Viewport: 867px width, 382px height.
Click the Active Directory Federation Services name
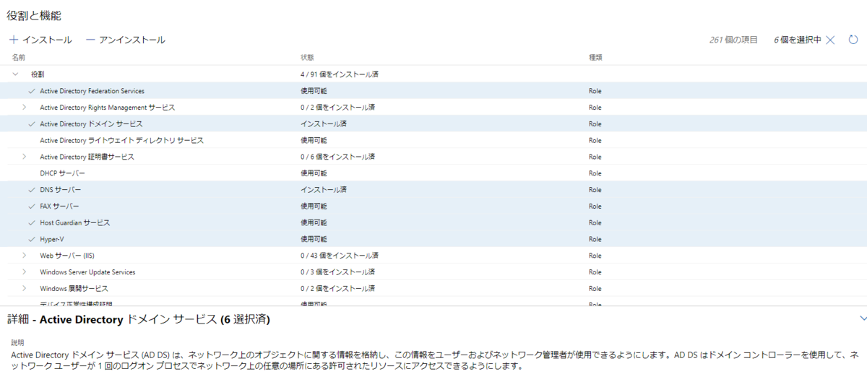92,91
